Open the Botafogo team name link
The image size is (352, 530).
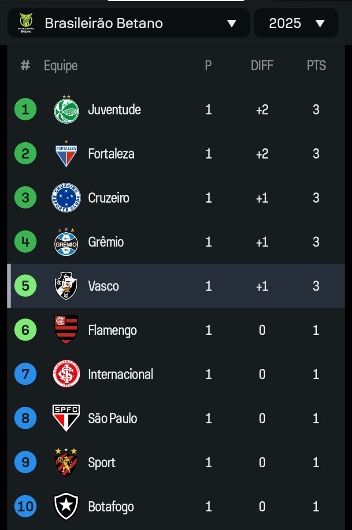coord(111,507)
